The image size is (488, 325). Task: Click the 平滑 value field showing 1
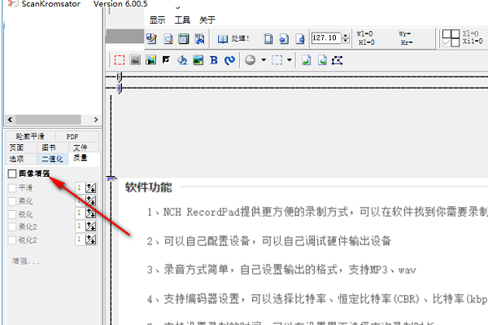click(81, 188)
